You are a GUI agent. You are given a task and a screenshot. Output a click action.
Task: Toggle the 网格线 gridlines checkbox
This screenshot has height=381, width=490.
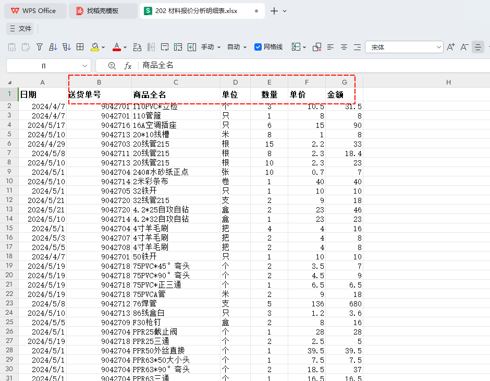258,47
